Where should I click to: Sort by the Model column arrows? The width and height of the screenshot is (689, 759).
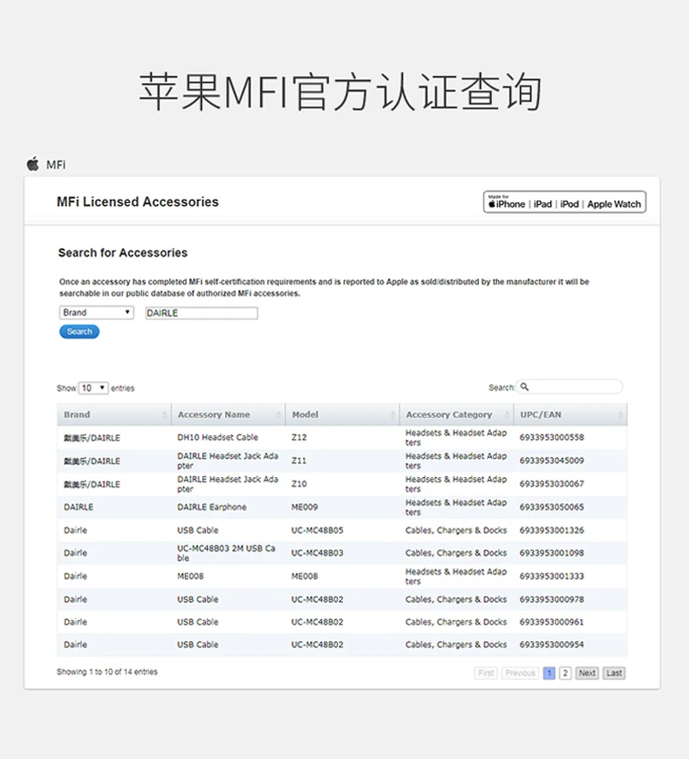(x=392, y=415)
